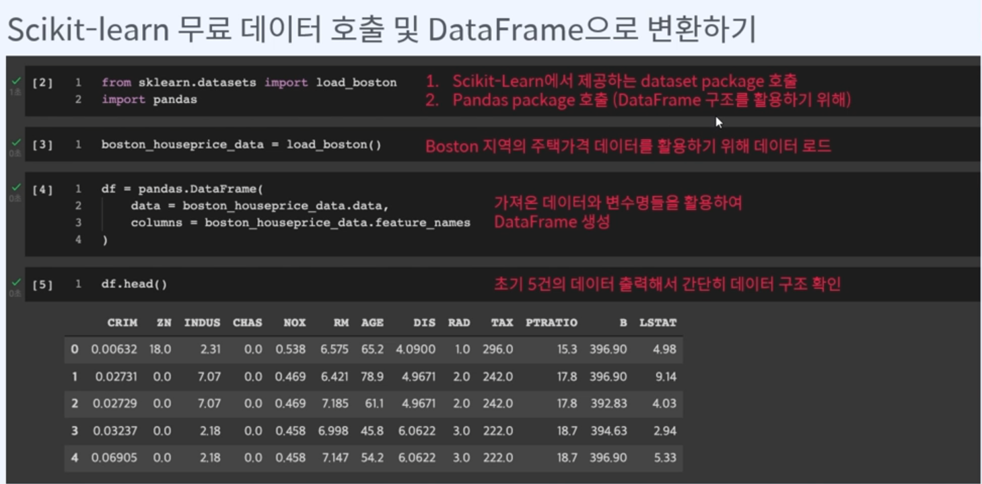Select the execution counter [5]
982x484 pixels.
tap(42, 285)
